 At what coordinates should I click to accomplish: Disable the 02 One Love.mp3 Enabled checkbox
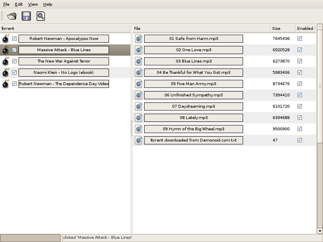tap(300, 50)
